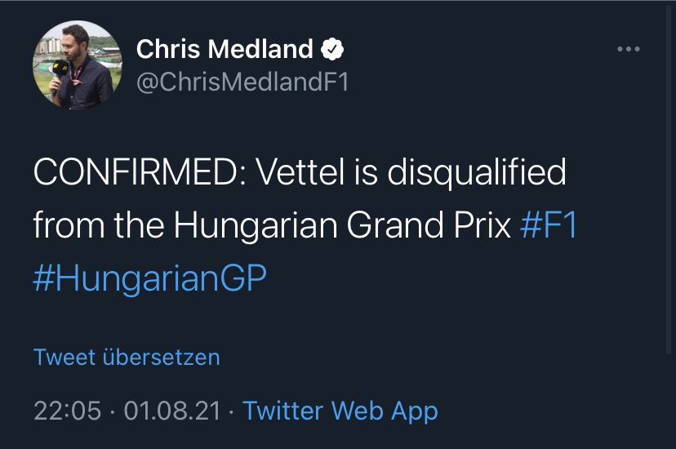676x449 pixels.
Task: Click the words 'from the' in the tweet
Action: [99, 225]
